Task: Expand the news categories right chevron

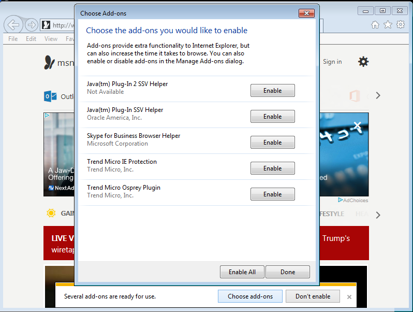Action: tap(378, 215)
